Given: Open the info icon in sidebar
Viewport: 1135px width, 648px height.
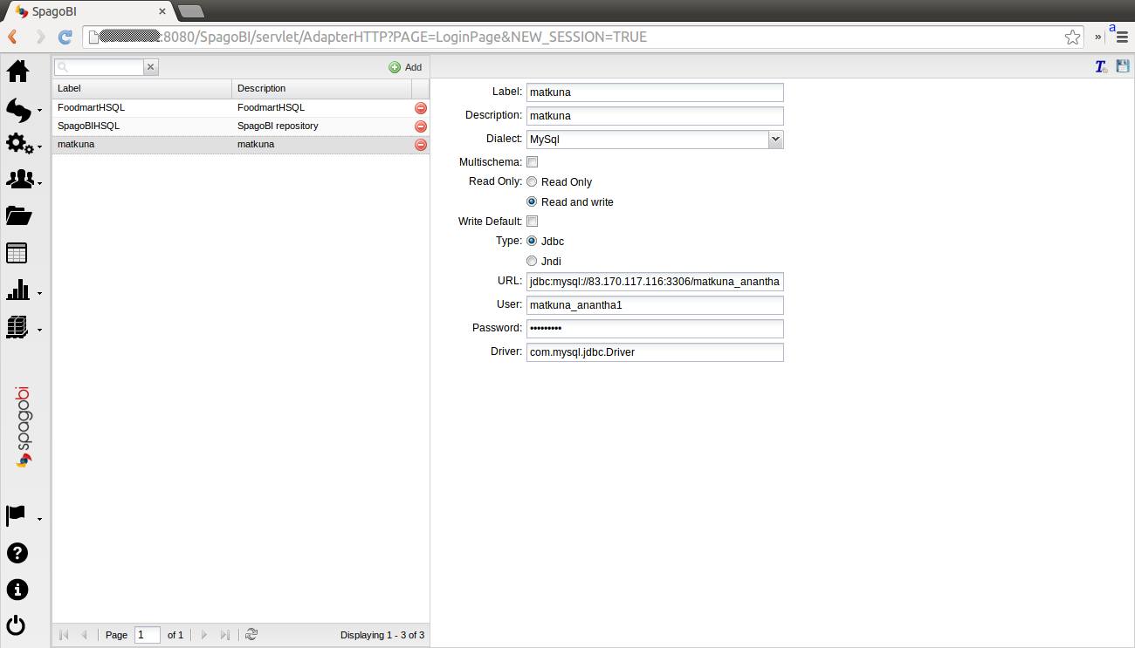Looking at the screenshot, I should pos(17,590).
